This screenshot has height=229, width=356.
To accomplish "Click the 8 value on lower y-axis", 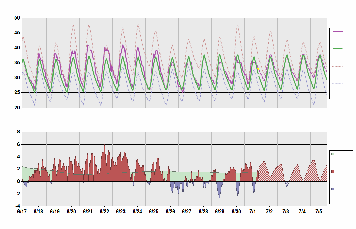I will pos(19,132).
